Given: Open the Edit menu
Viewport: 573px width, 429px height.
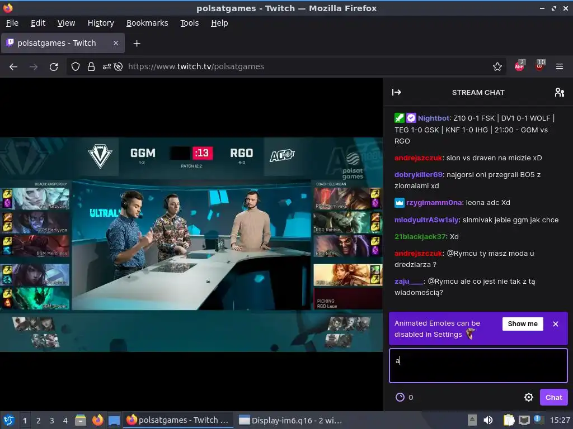Looking at the screenshot, I should click(38, 23).
